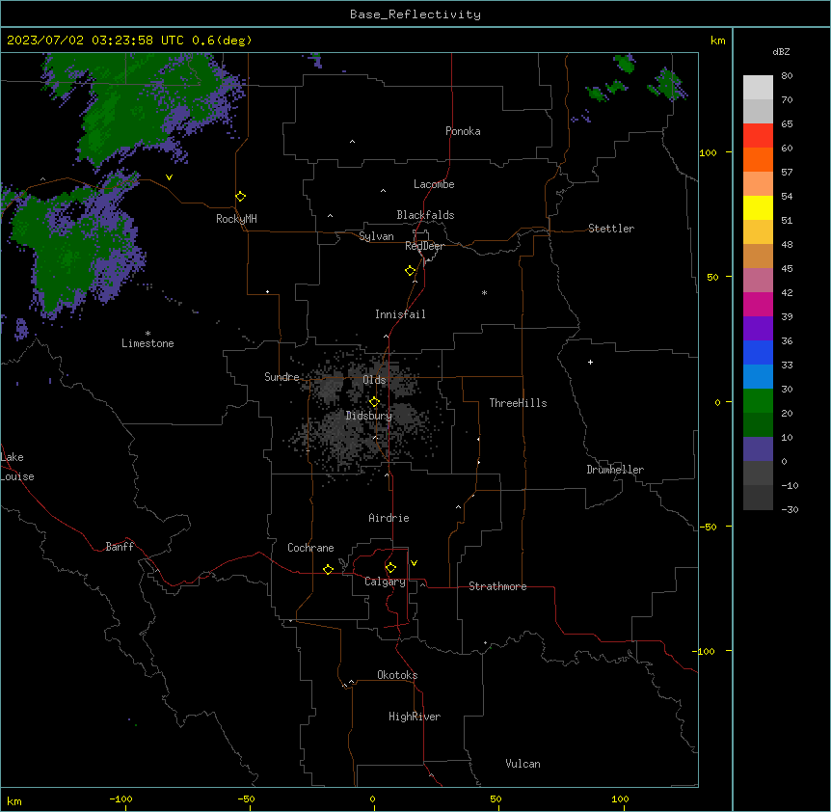Click the Vulcan town label
The width and height of the screenshot is (831, 812).
pos(523,764)
